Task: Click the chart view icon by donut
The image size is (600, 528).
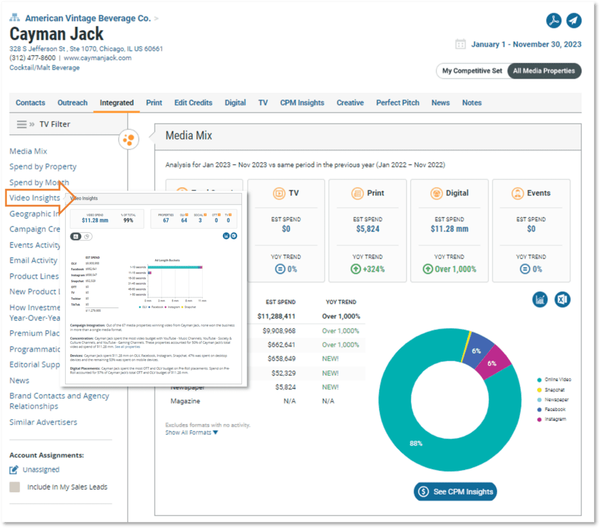Action: pos(540,300)
